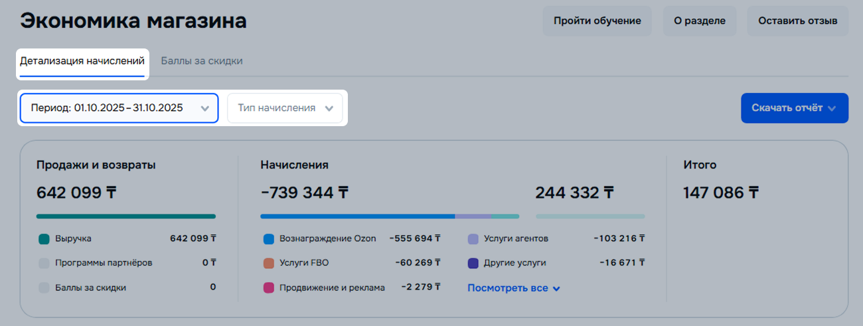
Task: Click the Пройти обучение button
Action: (x=597, y=21)
